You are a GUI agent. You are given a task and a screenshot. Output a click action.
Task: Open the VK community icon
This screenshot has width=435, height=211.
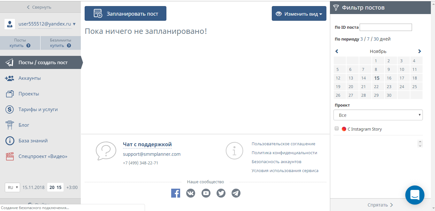191,193
